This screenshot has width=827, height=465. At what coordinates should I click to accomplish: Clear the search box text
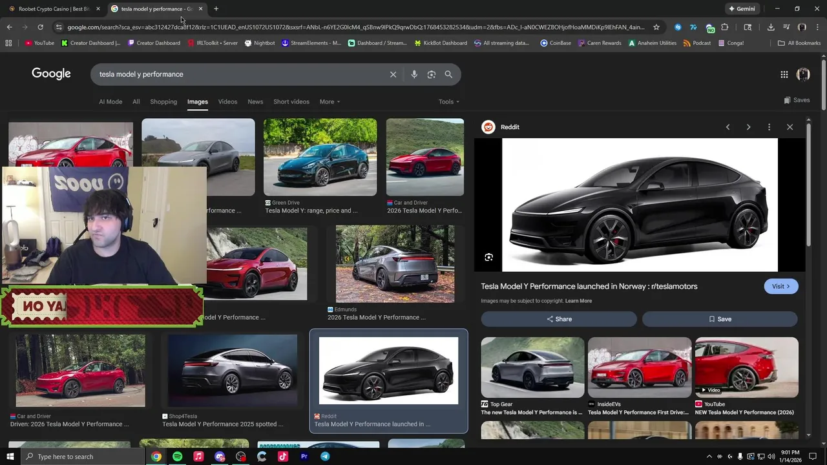point(393,74)
